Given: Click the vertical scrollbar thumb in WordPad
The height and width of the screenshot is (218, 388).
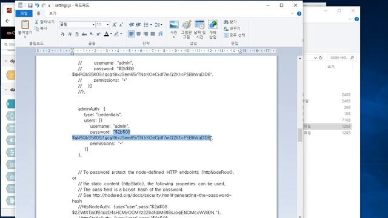Looking at the screenshot, I should (x=300, y=135).
